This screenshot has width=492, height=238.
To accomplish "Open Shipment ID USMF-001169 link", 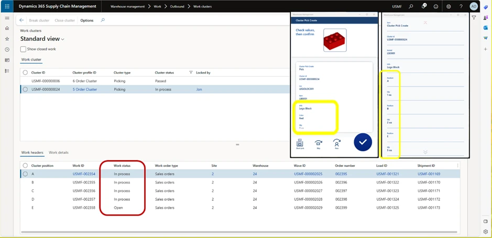I will 429,174.
